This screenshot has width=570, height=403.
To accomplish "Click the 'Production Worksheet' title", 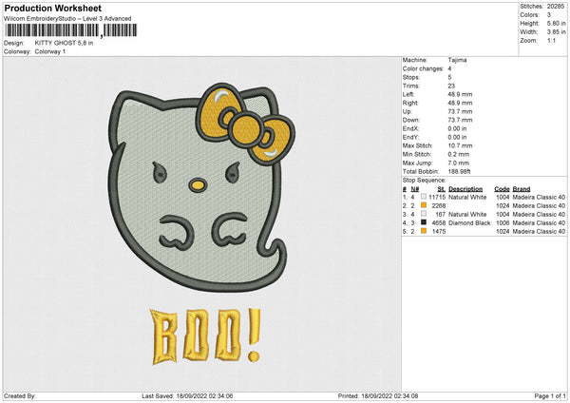I will point(52,8).
